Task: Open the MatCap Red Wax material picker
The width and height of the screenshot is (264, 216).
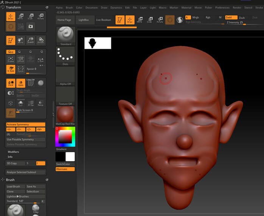Action: [65, 115]
